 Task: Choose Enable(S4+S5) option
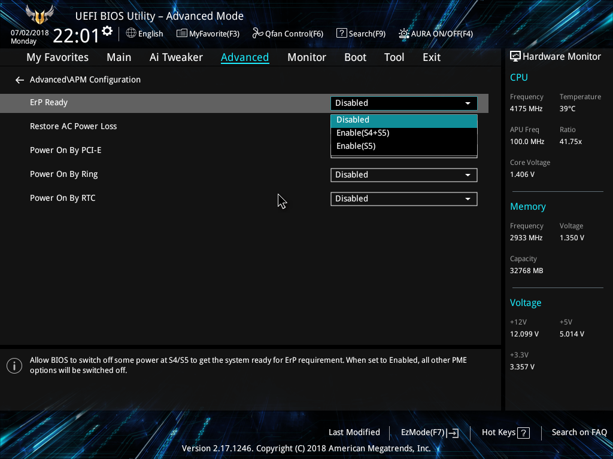[x=404, y=133]
